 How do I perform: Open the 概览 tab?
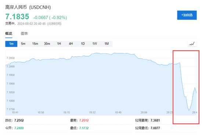(9, 33)
